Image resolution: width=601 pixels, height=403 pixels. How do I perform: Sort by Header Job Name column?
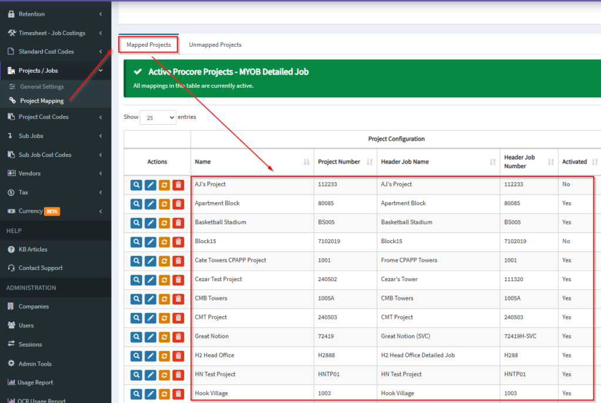pos(438,162)
